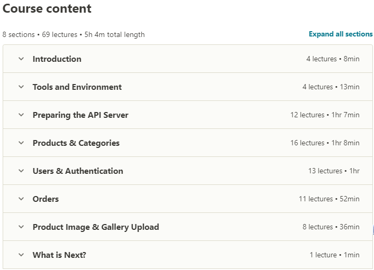Click the 12 lectures 1hr 7min label
Image resolution: width=374 pixels, height=270 pixels.
point(325,115)
